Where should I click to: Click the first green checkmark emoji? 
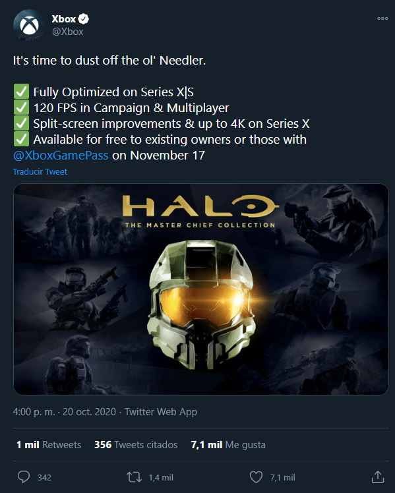[21, 92]
